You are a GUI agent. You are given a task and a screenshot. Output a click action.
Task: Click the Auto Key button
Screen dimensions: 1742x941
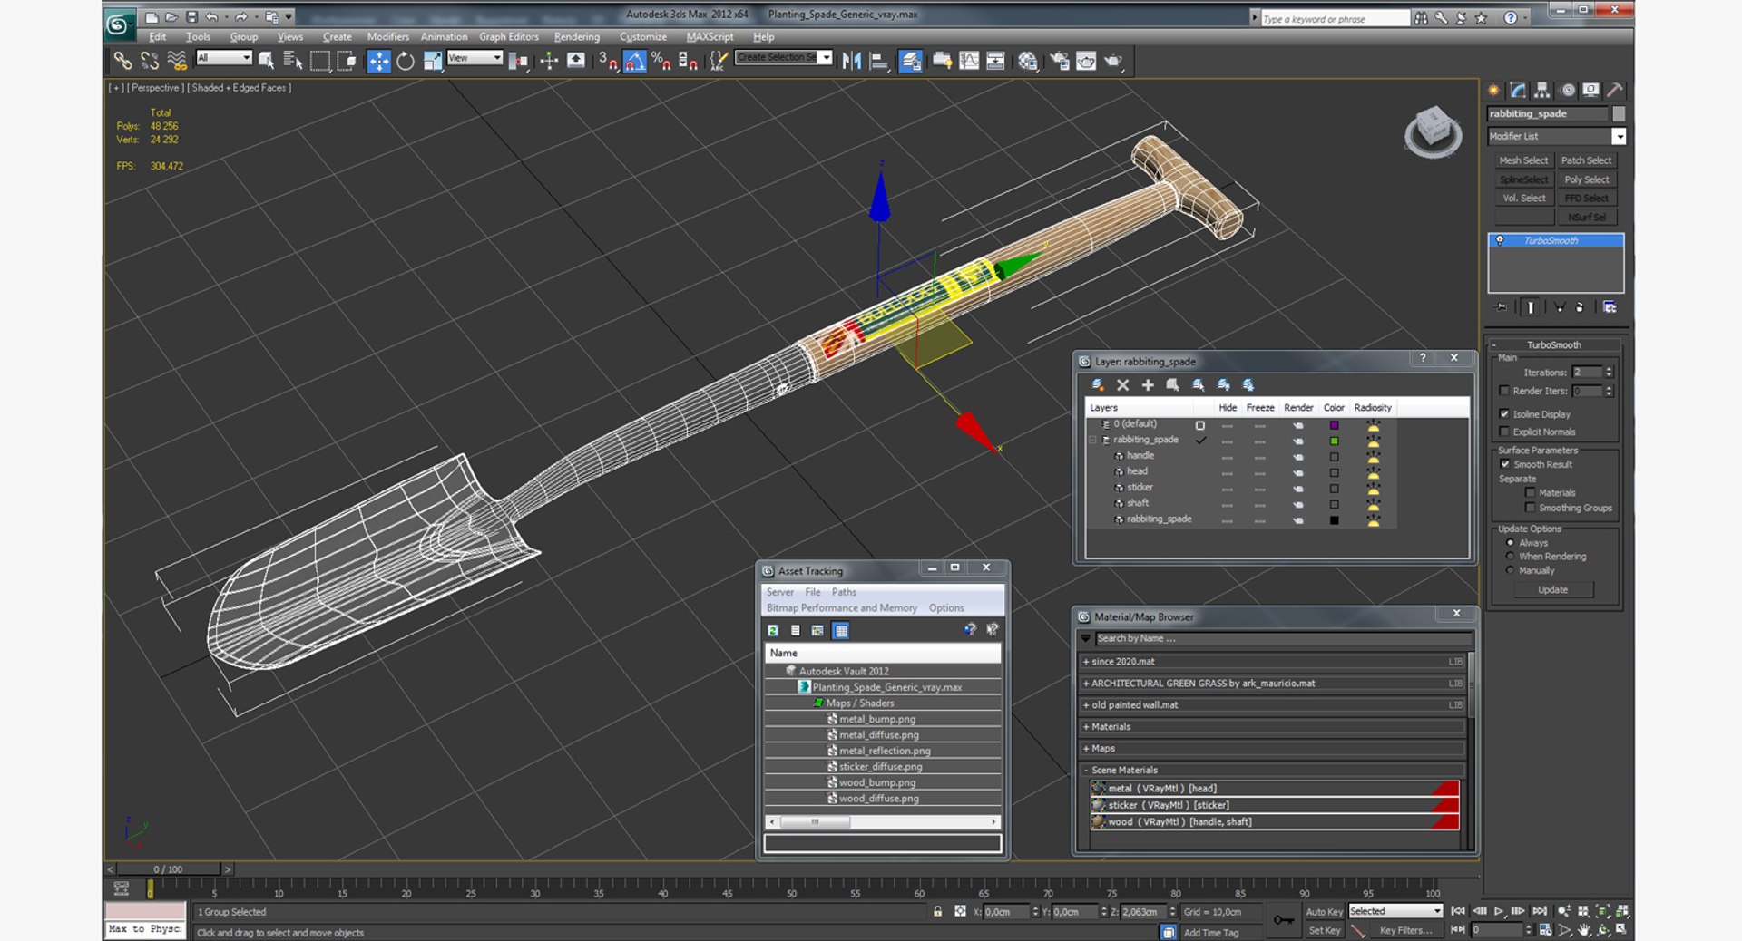pos(1324,912)
